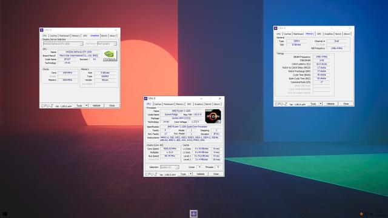Click Validate in the CPU window
The image size is (388, 218).
[201, 174]
